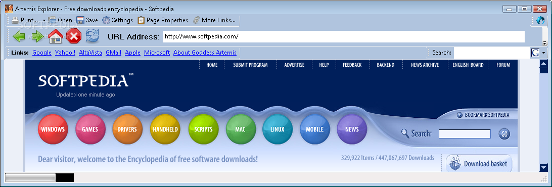Open the Download basket

(479, 163)
